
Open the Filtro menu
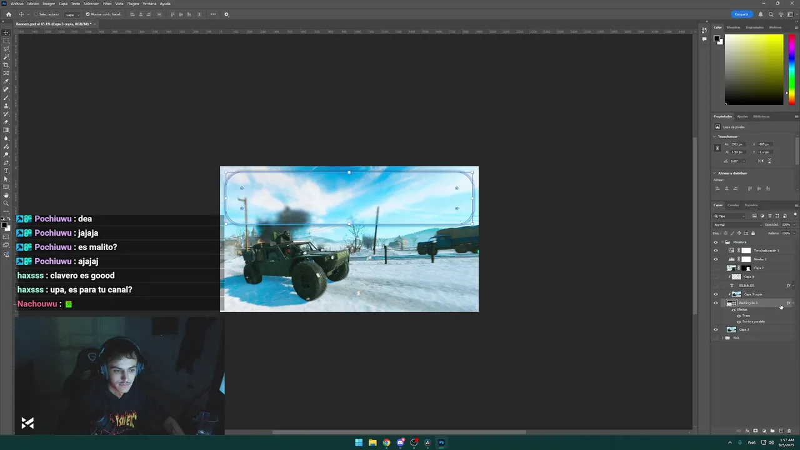click(x=107, y=4)
